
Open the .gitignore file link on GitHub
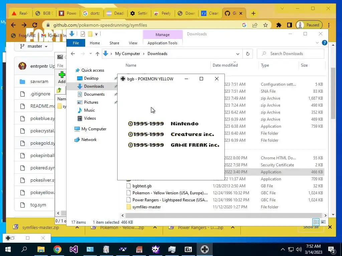pos(40,94)
